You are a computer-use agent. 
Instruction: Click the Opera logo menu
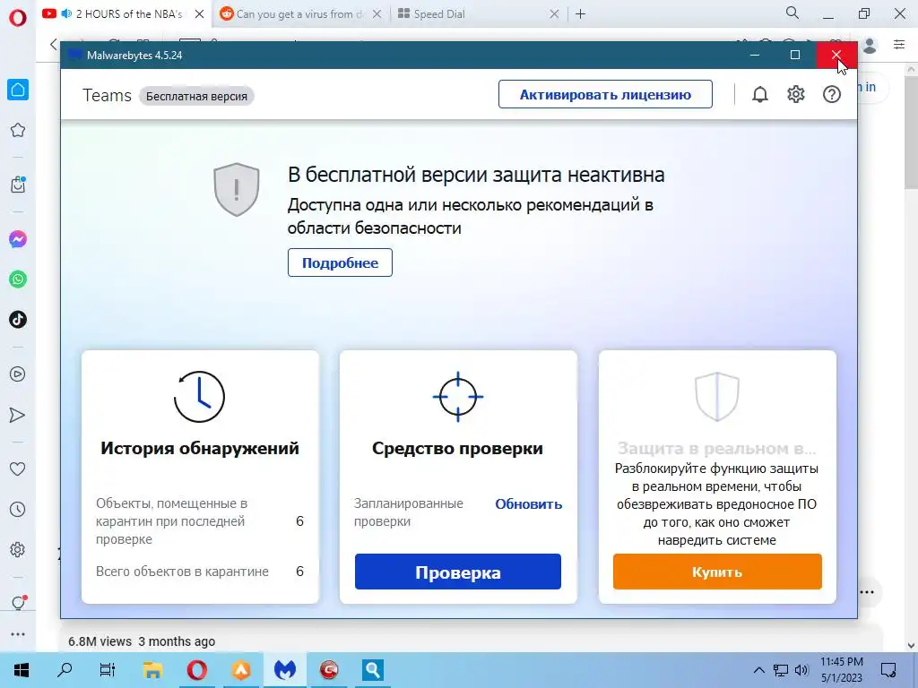(x=18, y=18)
